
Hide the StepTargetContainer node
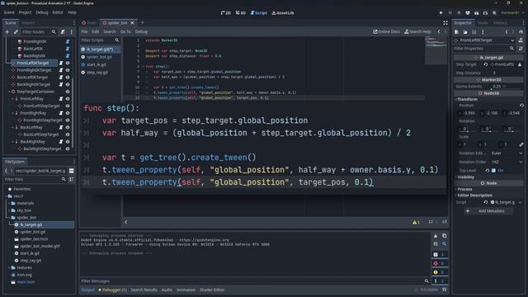pyautogui.click(x=68, y=92)
